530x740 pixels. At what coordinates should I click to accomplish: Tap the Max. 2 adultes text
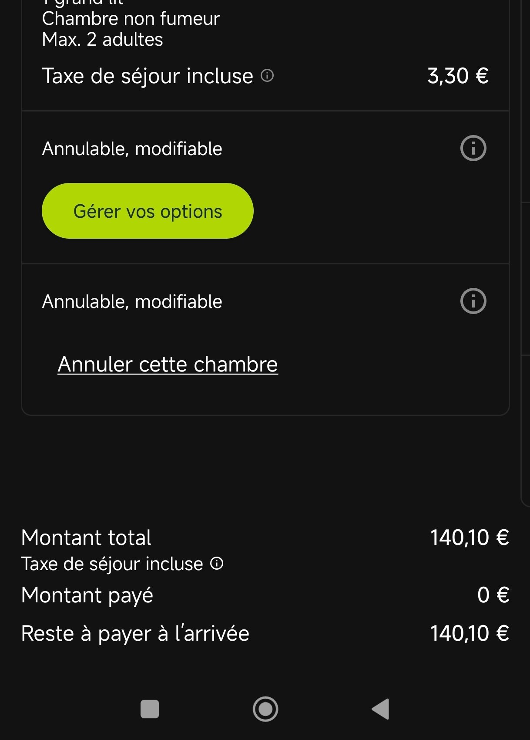[x=102, y=40]
